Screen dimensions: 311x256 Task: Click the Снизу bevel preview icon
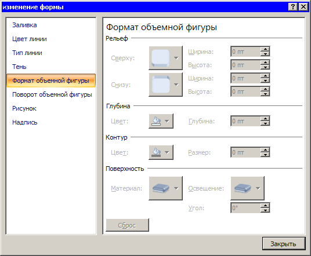pos(161,85)
